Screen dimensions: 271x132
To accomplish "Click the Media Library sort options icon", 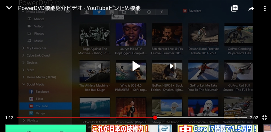I will point(68,12).
